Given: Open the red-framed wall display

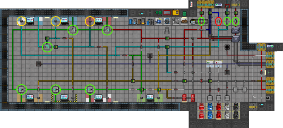Looking at the screenshot, I should coord(167,13).
